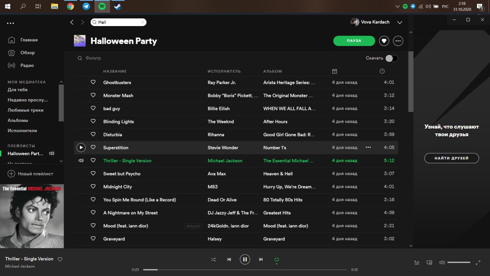Click the speaker icon on Thriller row

tap(81, 161)
